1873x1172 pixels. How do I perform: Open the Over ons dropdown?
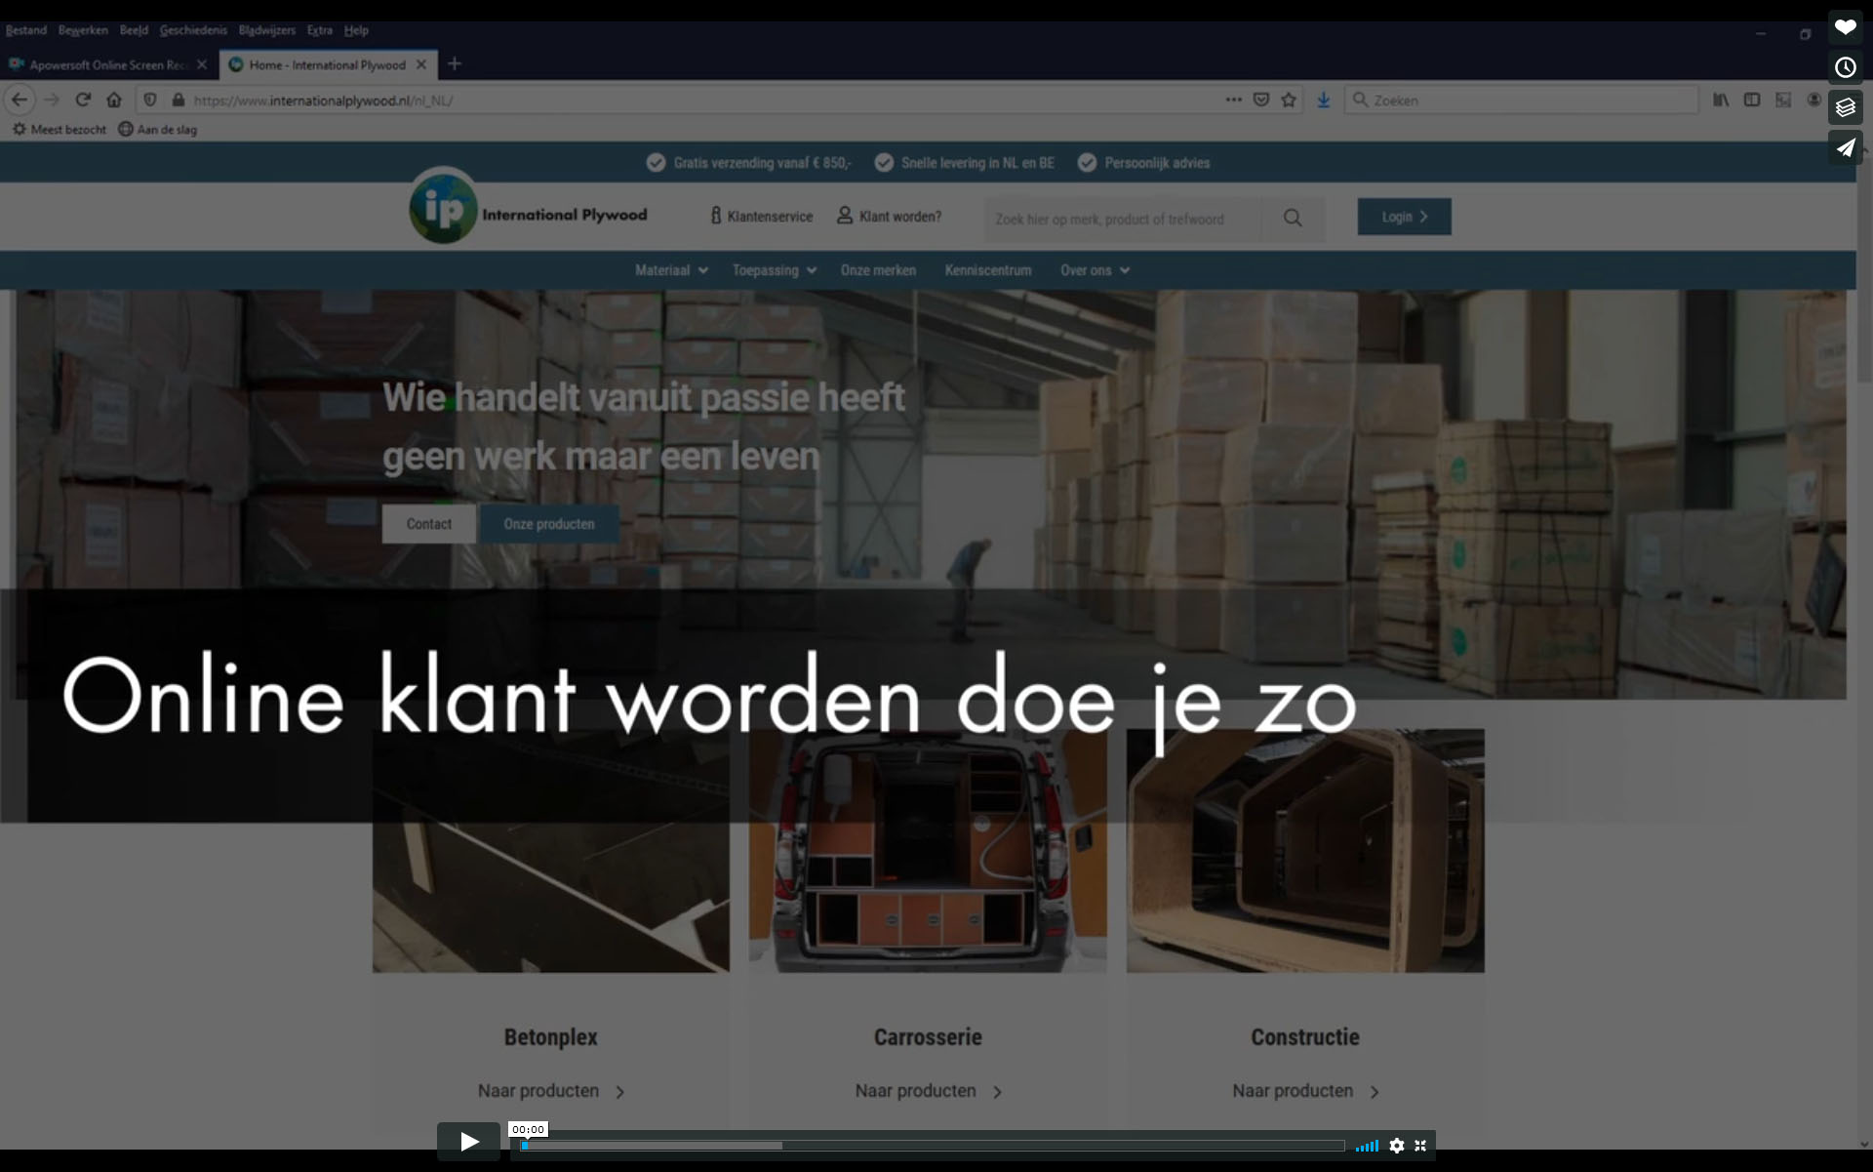(1094, 270)
